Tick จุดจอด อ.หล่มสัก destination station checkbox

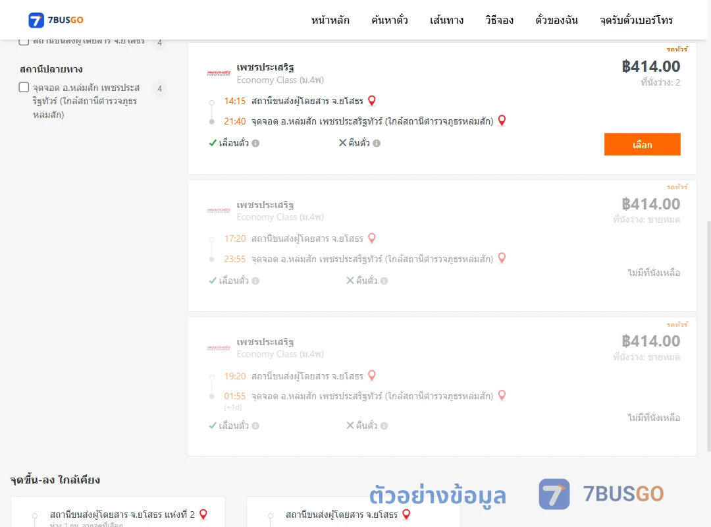[24, 87]
